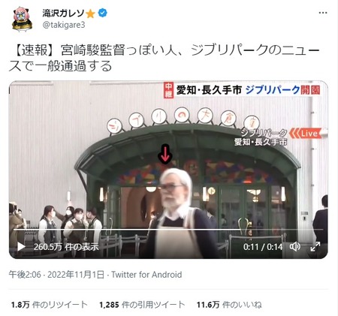Open the profile avatar picture

click(23, 20)
